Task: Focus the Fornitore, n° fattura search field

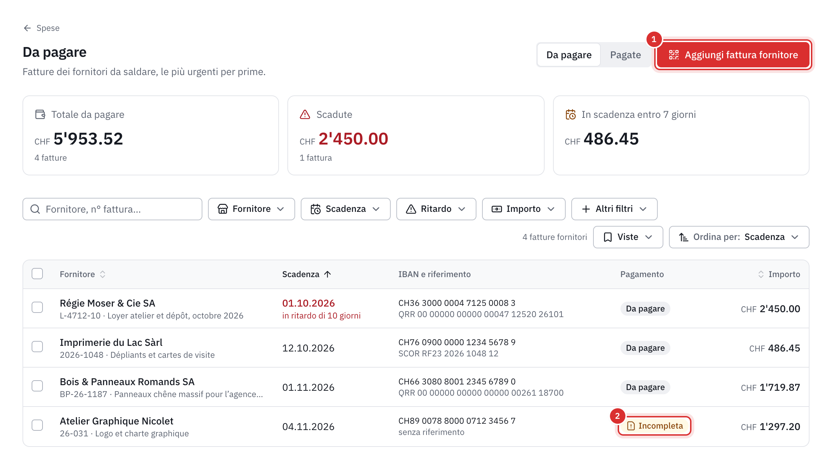Action: coord(112,209)
